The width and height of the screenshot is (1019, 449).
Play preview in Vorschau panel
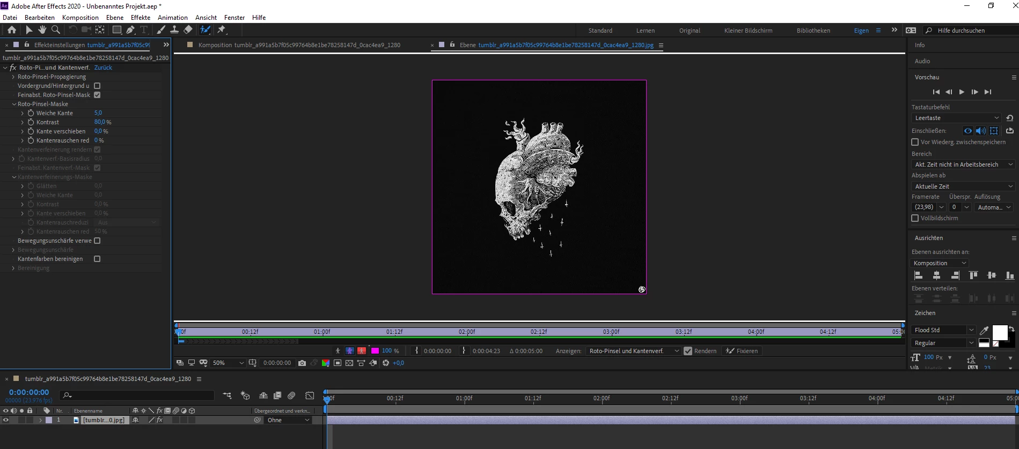[962, 92]
